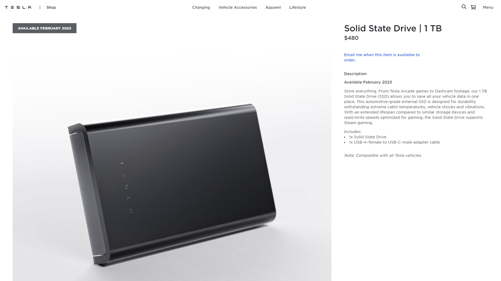Click the 1x Solid State Drive bullet

[368, 137]
